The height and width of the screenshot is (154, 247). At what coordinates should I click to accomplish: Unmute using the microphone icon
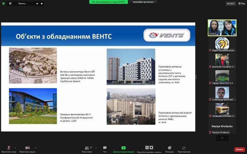pos(9,148)
